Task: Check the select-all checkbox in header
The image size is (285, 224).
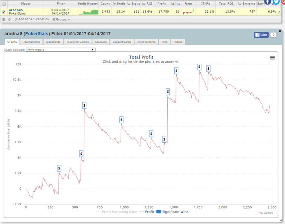Action: (4, 4)
